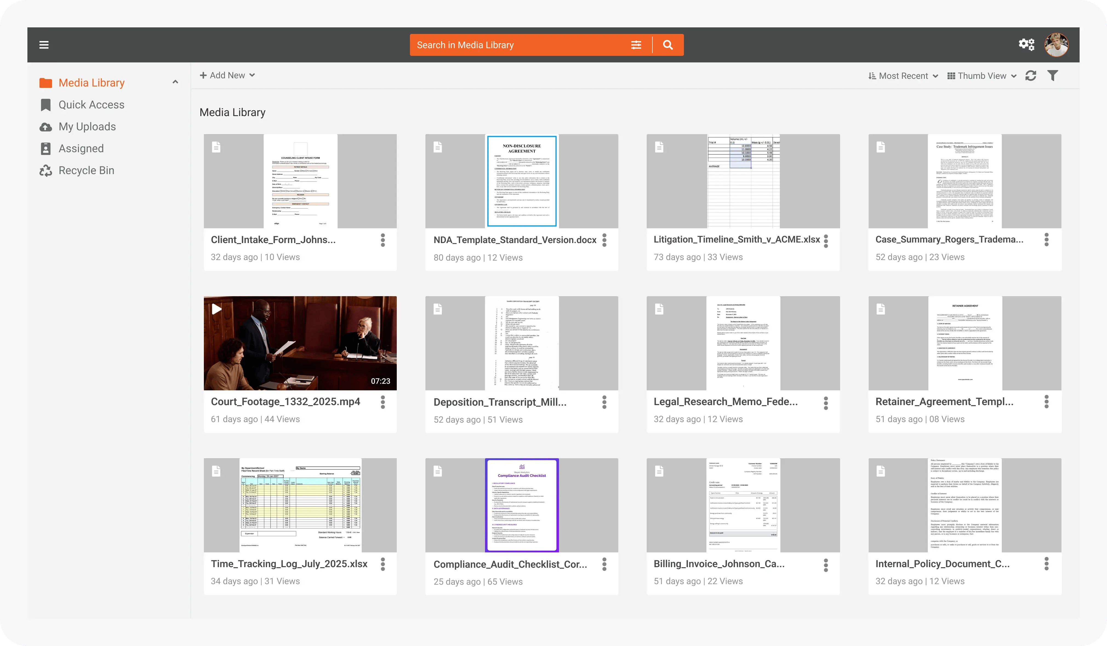Click the counseling client intake form thumbnail
Image resolution: width=1107 pixels, height=646 pixels.
(x=300, y=181)
